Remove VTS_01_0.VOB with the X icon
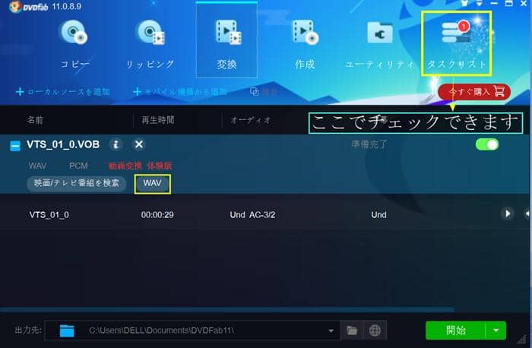The image size is (532, 348). click(x=139, y=145)
